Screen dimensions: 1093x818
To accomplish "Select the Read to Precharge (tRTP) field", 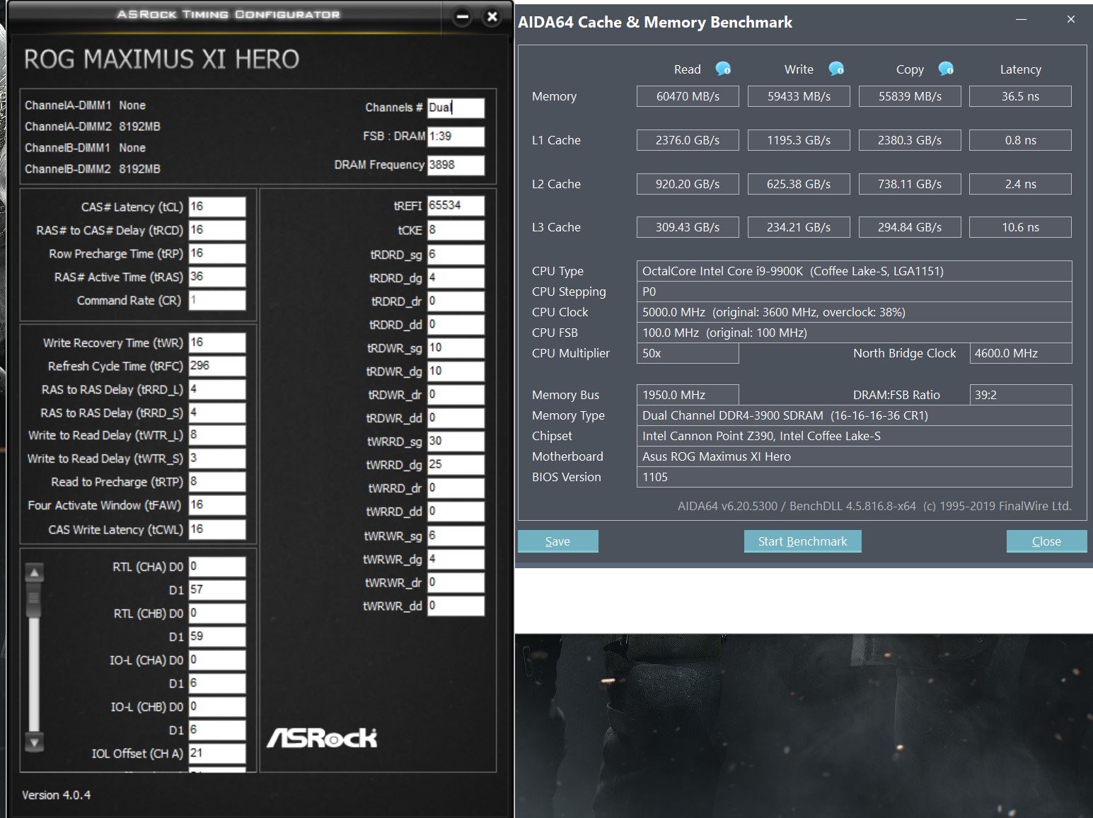I will [x=217, y=482].
